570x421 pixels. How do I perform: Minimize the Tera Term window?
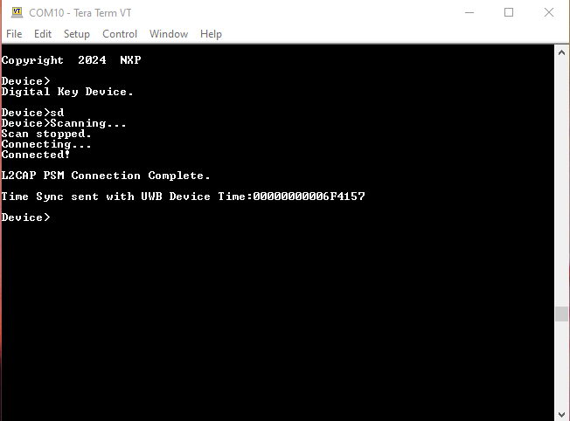pos(469,12)
